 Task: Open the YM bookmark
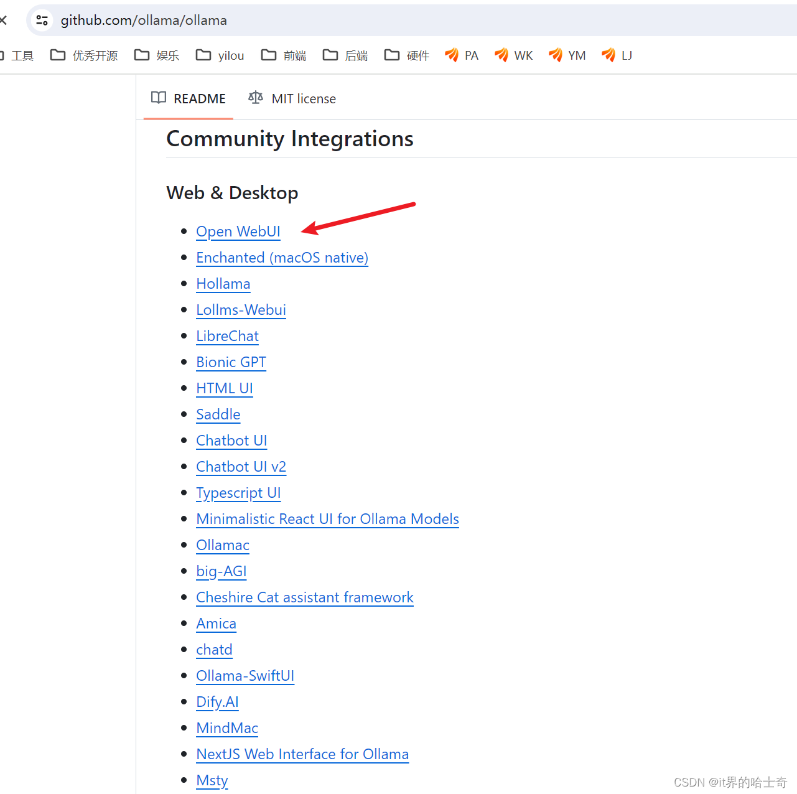pyautogui.click(x=567, y=55)
